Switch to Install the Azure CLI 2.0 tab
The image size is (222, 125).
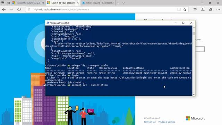pyautogui.click(x=28, y=3)
